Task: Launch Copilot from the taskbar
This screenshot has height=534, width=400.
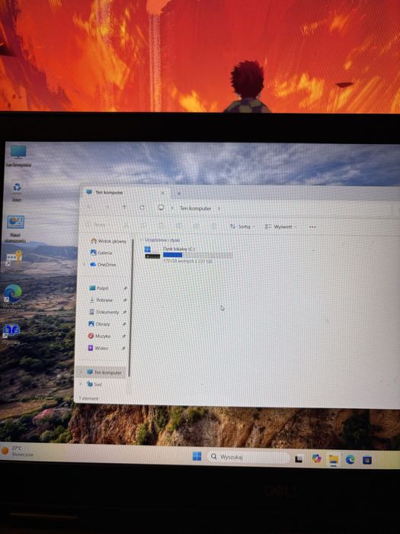Action: pos(316,458)
